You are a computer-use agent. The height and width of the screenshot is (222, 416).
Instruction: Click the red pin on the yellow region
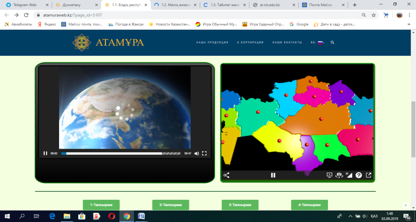(x=279, y=141)
